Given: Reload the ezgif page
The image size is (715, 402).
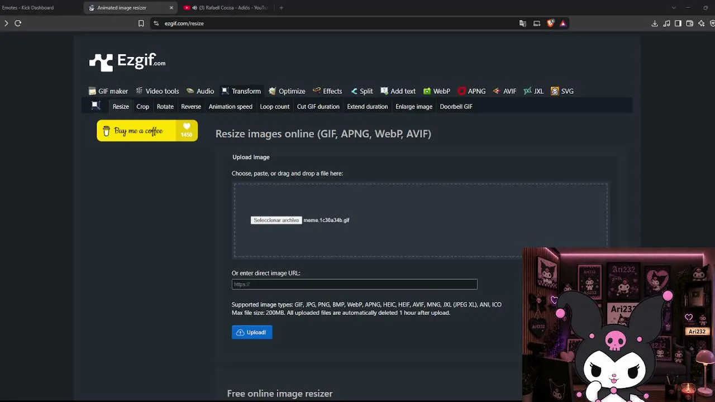Looking at the screenshot, I should click(x=18, y=23).
